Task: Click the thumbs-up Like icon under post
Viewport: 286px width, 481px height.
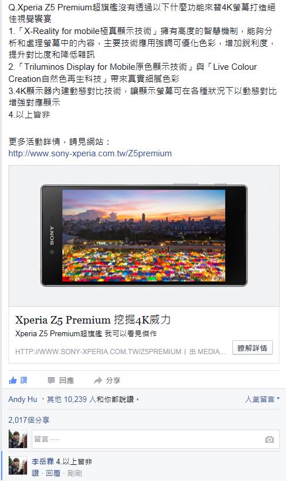Action: pyautogui.click(x=13, y=381)
